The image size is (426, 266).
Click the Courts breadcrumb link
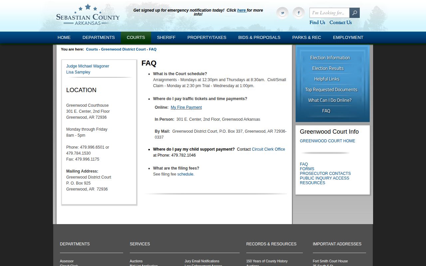click(x=92, y=49)
